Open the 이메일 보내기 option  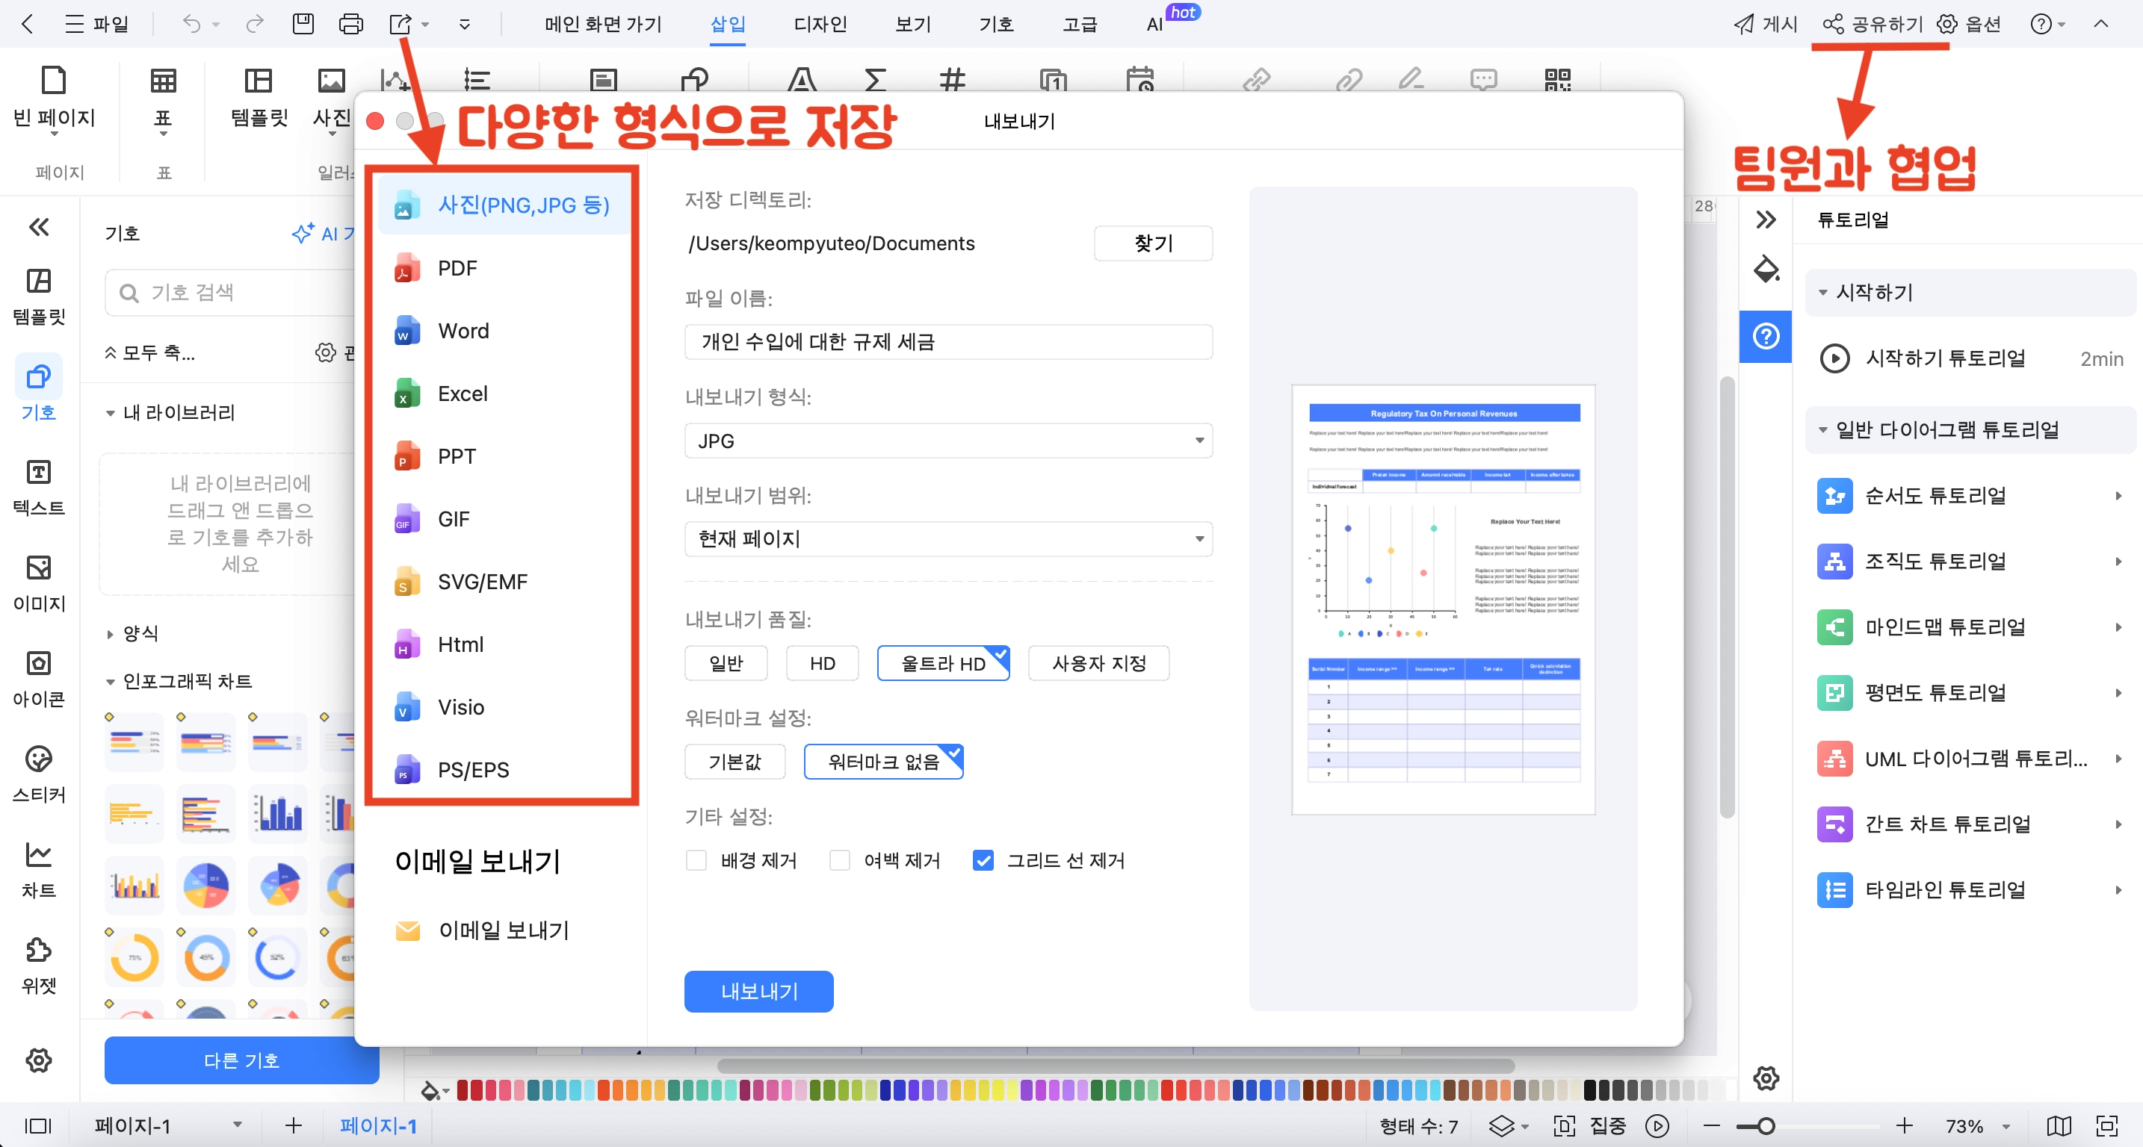[504, 929]
